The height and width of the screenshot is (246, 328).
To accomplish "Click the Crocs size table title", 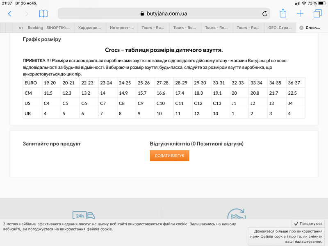I will [x=164, y=50].
